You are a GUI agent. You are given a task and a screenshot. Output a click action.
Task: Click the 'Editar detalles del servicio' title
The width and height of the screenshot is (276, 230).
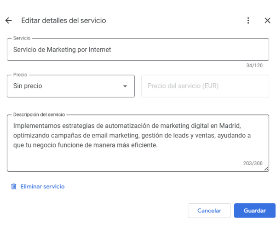[x=63, y=21]
